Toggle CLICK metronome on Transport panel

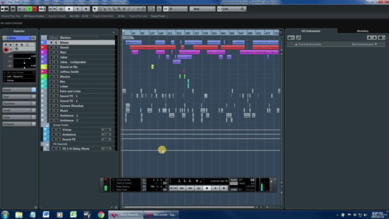point(233,180)
